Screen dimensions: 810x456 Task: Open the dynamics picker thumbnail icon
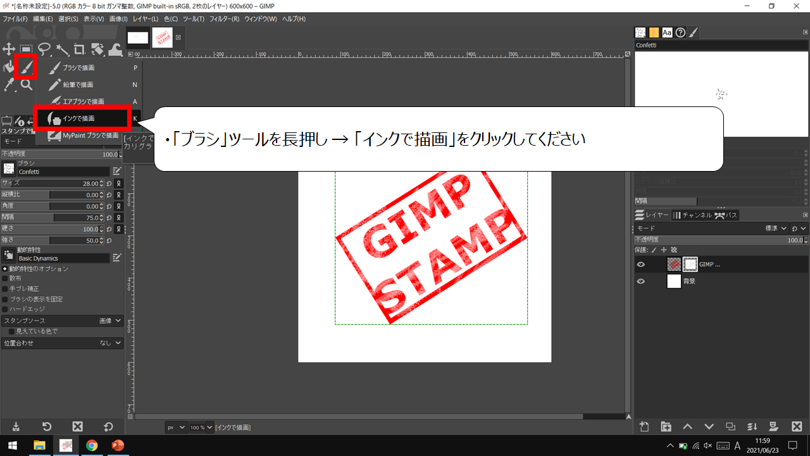coord(9,255)
